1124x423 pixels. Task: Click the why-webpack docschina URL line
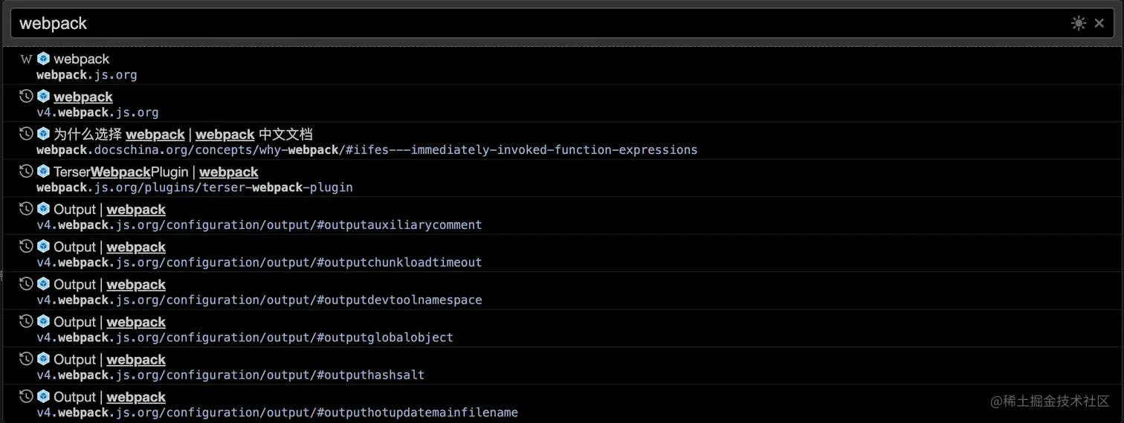point(367,150)
